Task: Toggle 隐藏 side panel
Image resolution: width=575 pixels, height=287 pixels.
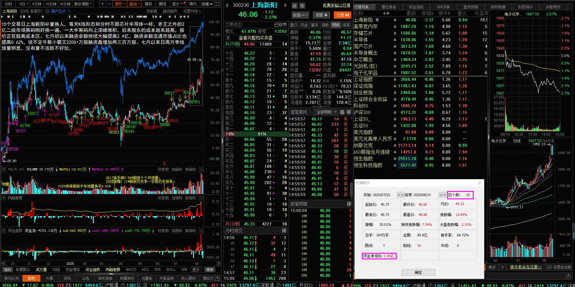Action: [207, 4]
